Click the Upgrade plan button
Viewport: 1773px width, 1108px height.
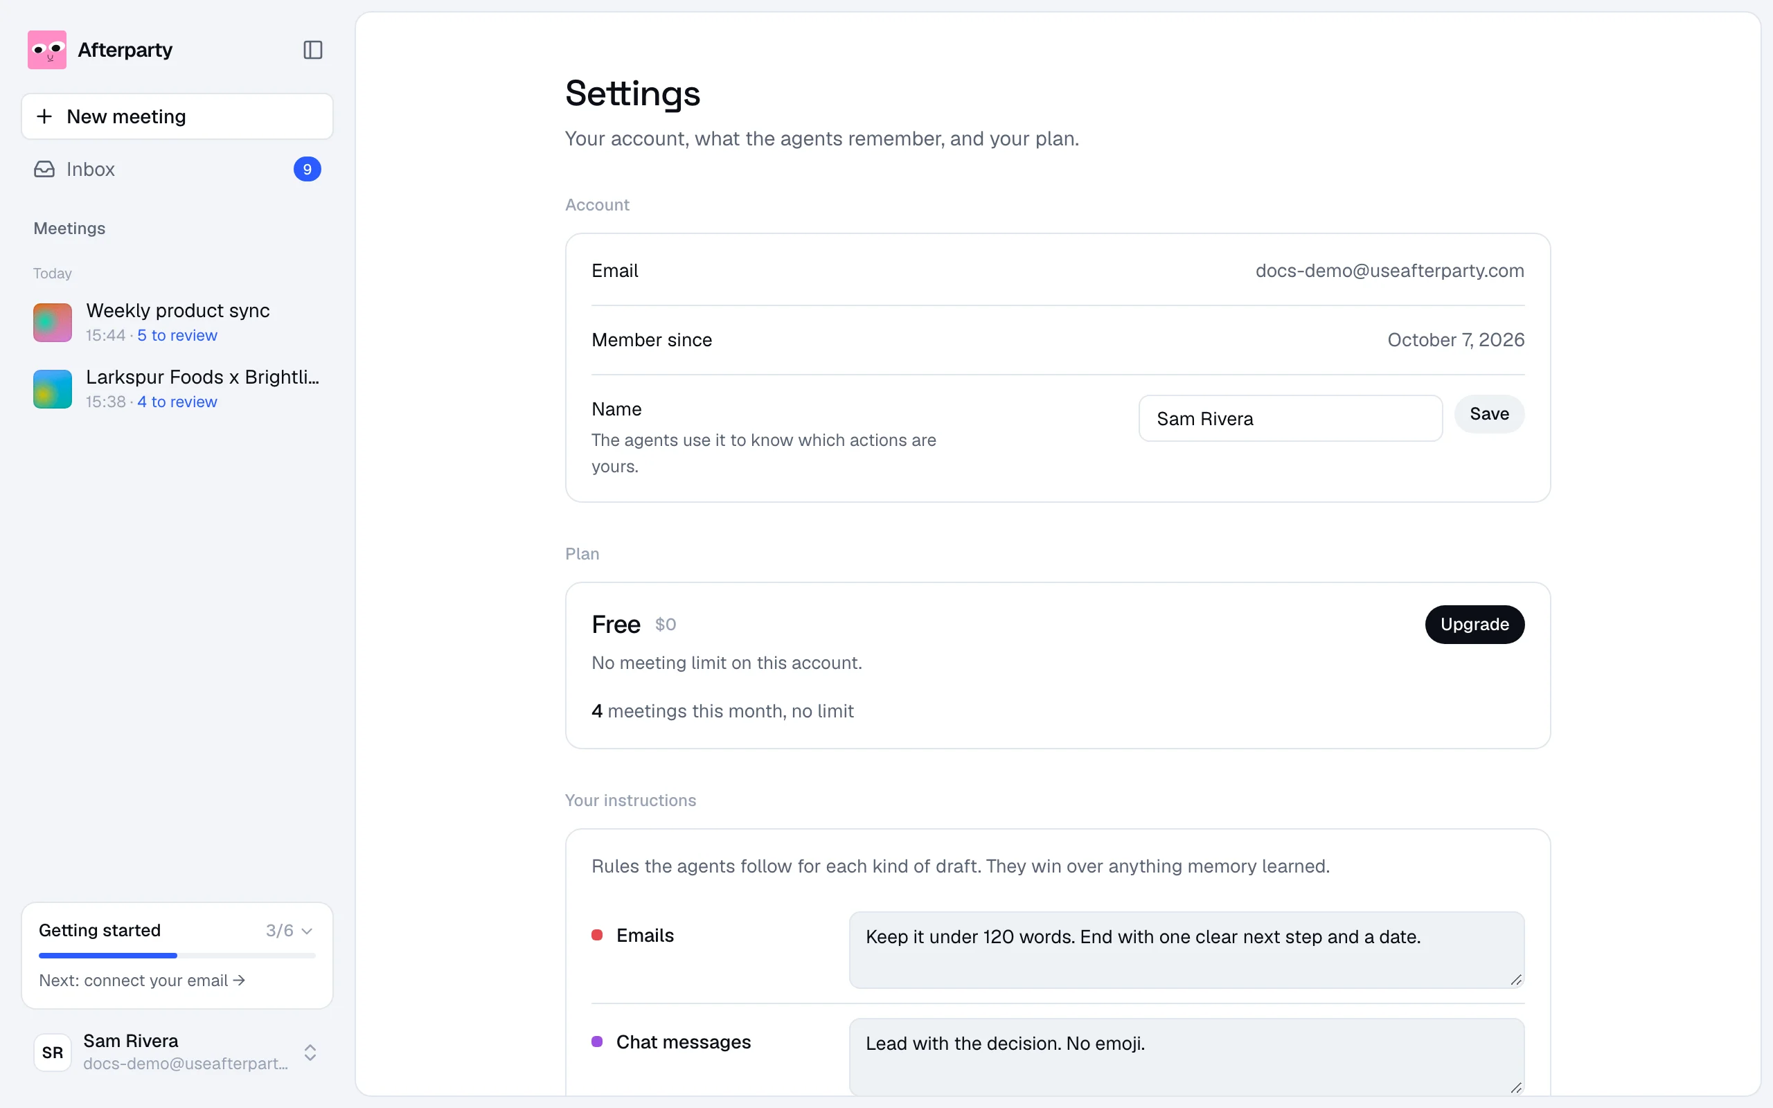pyautogui.click(x=1474, y=625)
